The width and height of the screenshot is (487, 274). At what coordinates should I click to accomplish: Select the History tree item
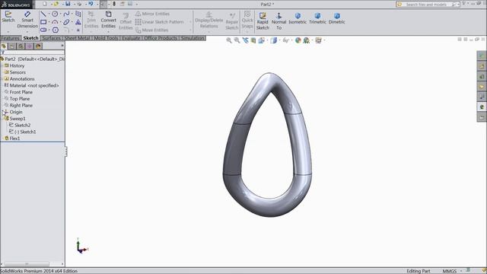click(x=17, y=65)
